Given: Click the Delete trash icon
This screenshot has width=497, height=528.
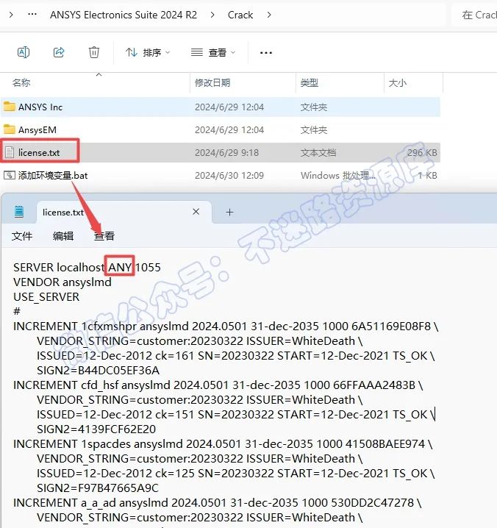Looking at the screenshot, I should (94, 52).
